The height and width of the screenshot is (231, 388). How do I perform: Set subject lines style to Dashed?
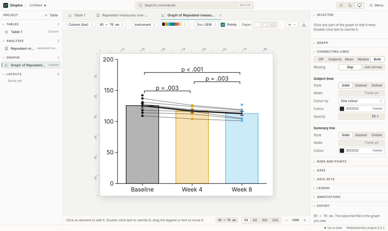pyautogui.click(x=361, y=85)
